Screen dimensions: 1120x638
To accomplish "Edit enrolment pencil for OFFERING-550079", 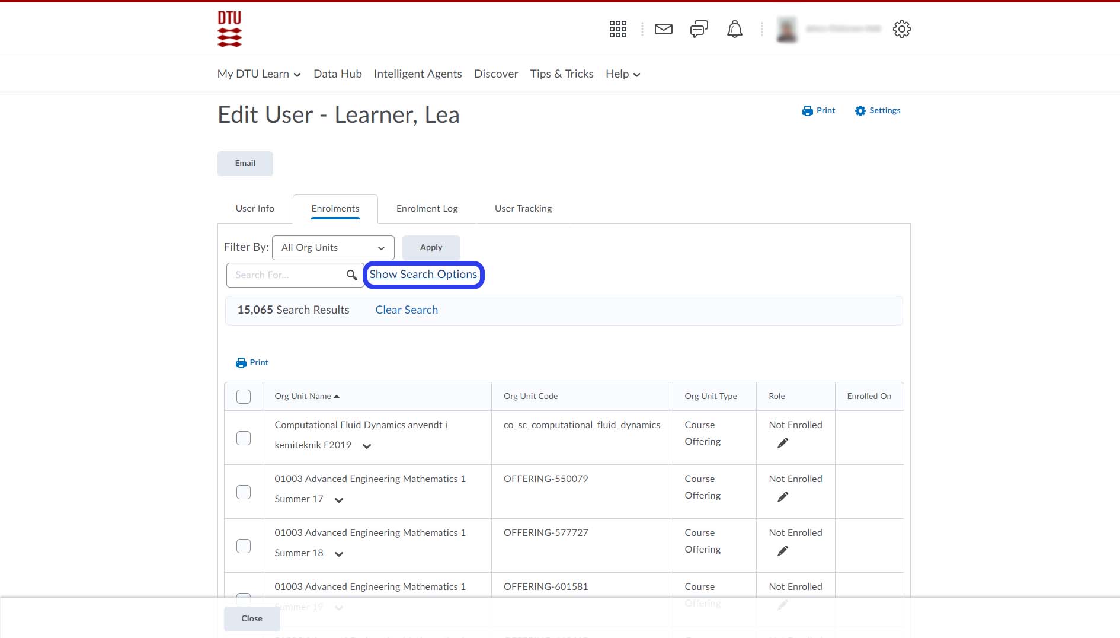I will [782, 497].
